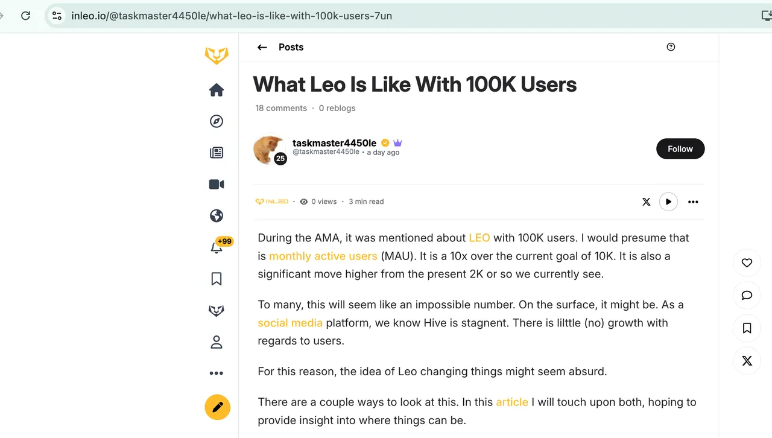This screenshot has width=772, height=438.
Task: Click the verified gold badge
Action: 385,143
